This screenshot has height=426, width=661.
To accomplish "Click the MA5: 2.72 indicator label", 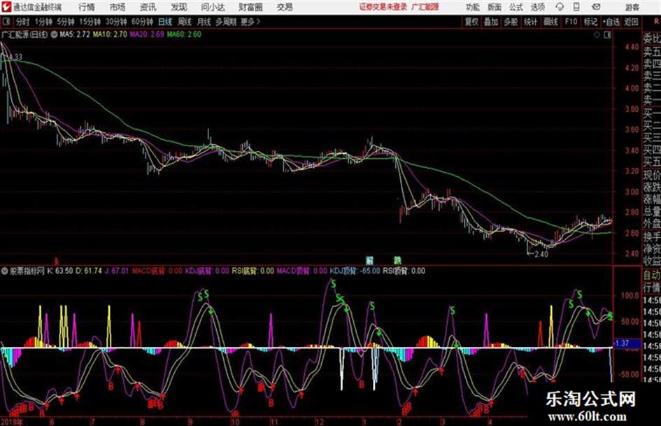I will point(75,34).
